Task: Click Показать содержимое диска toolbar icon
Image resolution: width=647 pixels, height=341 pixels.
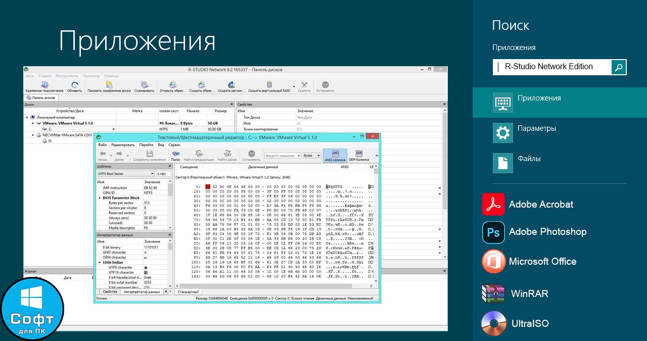Action: [109, 85]
